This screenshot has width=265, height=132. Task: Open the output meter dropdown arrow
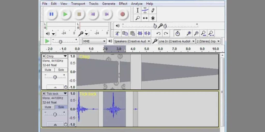[53, 34]
